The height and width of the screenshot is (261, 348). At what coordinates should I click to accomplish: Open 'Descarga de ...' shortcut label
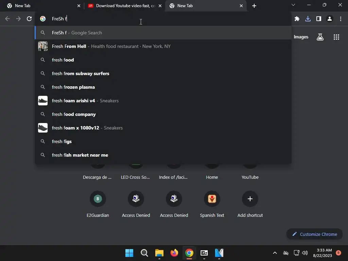(97, 177)
